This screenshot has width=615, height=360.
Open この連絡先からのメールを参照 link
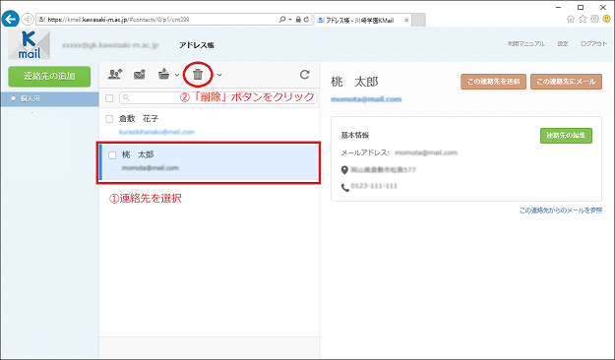pos(561,210)
